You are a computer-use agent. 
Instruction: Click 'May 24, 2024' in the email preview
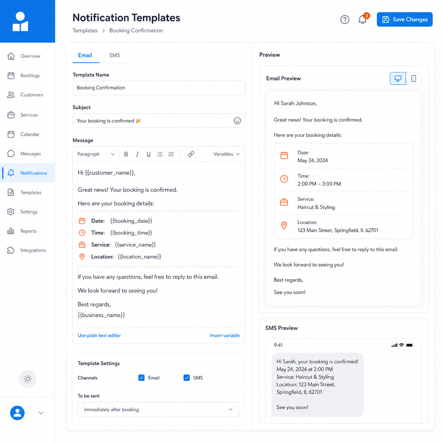coord(313,161)
